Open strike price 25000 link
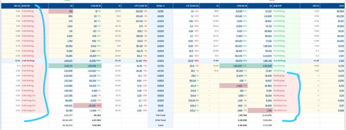The height and width of the screenshot is (130, 346). pos(160,96)
